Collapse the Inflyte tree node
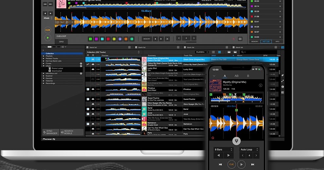 pyautogui.click(x=44, y=66)
